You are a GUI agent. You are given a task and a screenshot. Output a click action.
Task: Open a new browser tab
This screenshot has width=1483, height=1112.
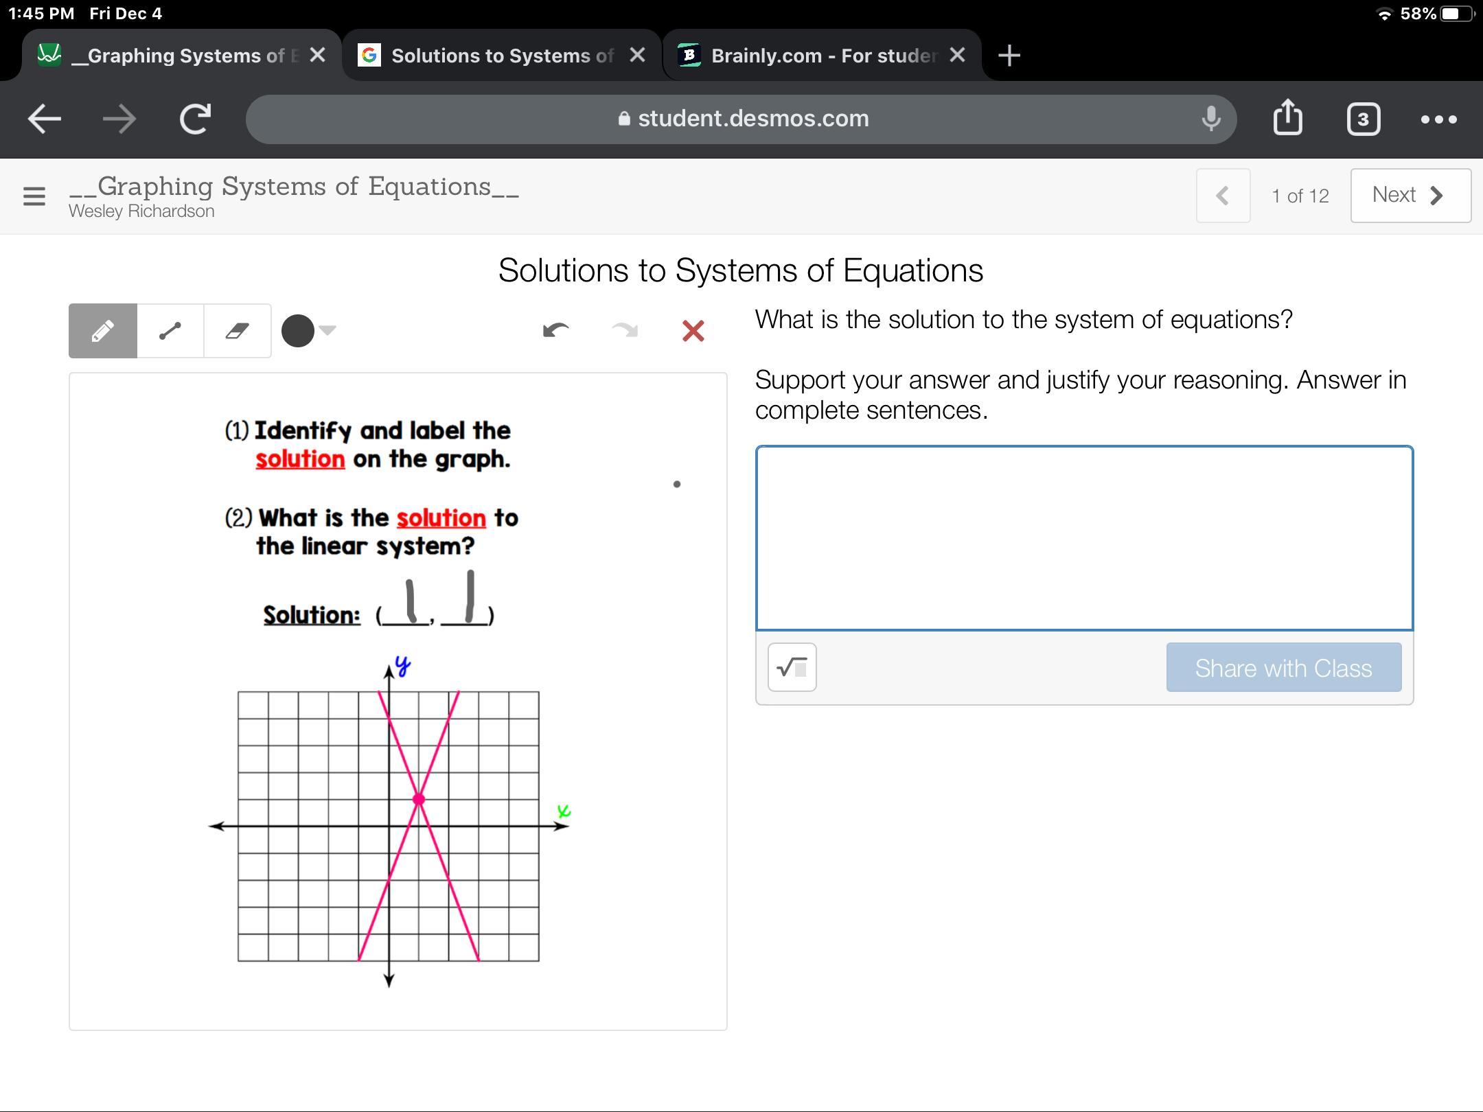coord(1009,56)
